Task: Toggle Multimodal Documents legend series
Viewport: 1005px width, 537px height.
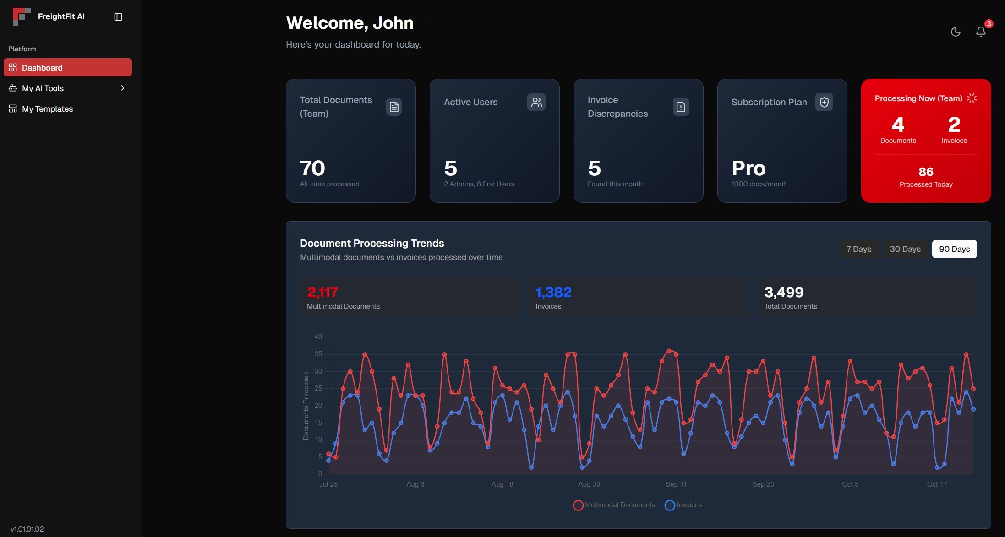Action: pos(614,505)
